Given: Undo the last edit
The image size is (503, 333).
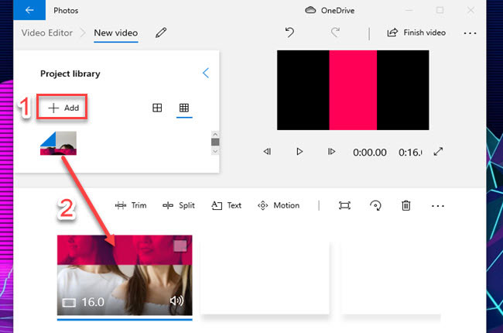Looking at the screenshot, I should click(x=289, y=33).
